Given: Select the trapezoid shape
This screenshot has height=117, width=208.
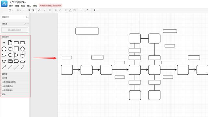Looking at the screenshot, I should (22, 61).
